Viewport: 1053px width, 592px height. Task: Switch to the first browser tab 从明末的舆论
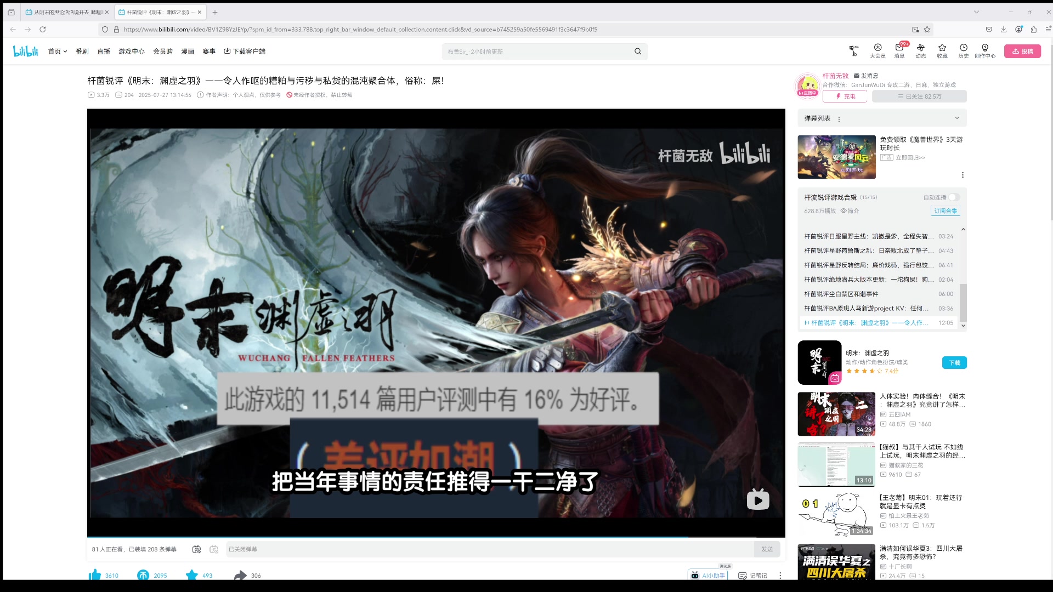(x=67, y=12)
